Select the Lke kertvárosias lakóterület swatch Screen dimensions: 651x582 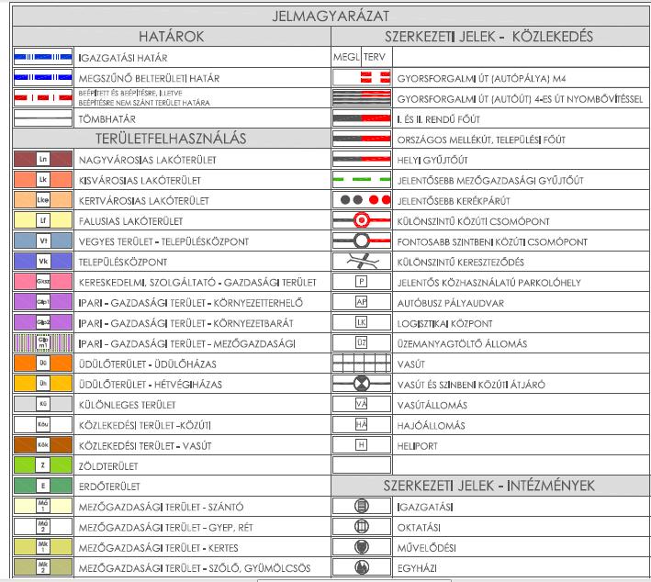(x=43, y=200)
